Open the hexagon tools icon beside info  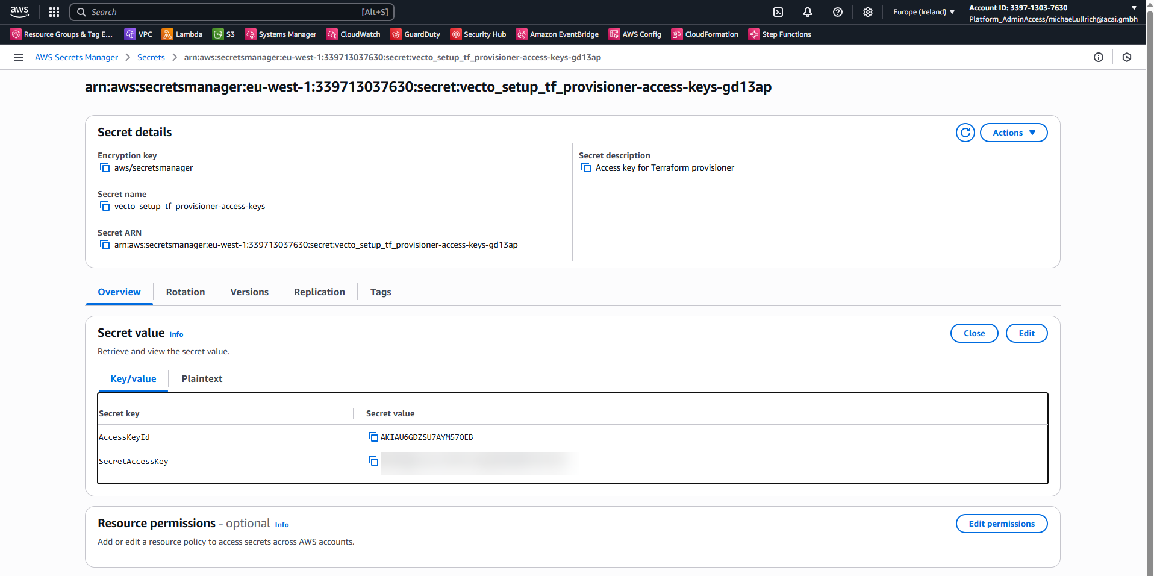pos(1127,57)
